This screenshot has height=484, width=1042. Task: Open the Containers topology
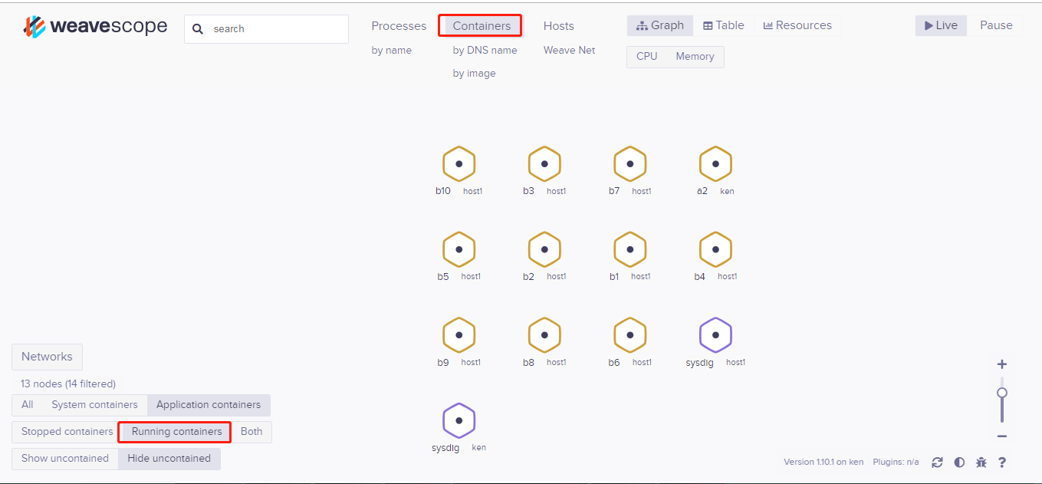pyautogui.click(x=482, y=25)
